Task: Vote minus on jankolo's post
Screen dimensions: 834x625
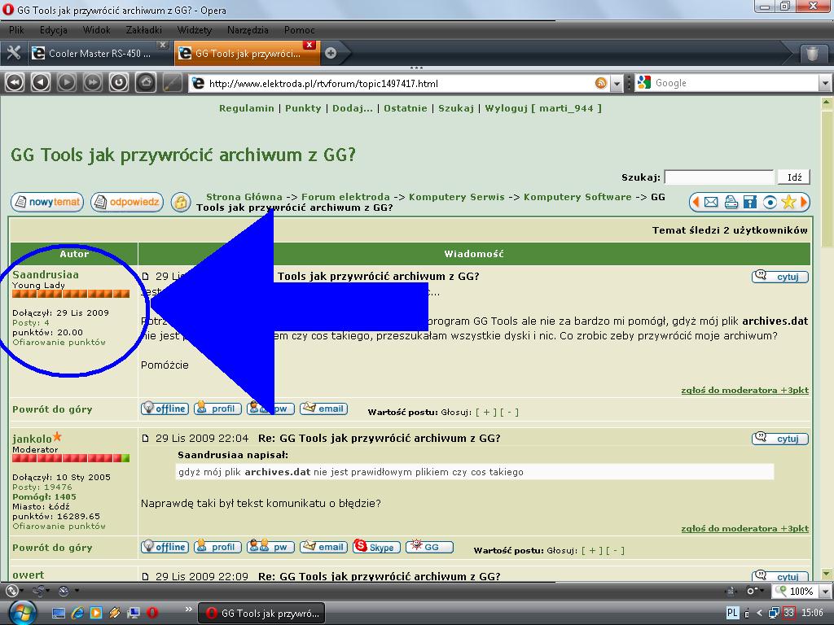Action: [x=615, y=550]
